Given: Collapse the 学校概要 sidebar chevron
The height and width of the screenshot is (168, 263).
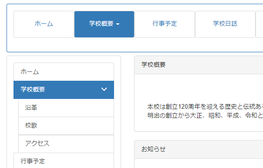Looking at the screenshot, I should (104, 89).
